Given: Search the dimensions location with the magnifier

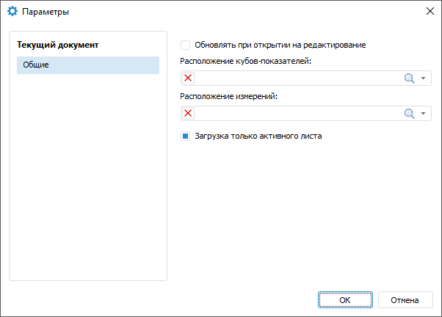Looking at the screenshot, I should point(410,113).
